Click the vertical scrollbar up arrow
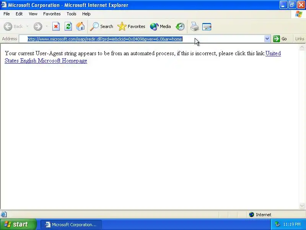Viewport: 306px width, 230px height. tap(302, 47)
